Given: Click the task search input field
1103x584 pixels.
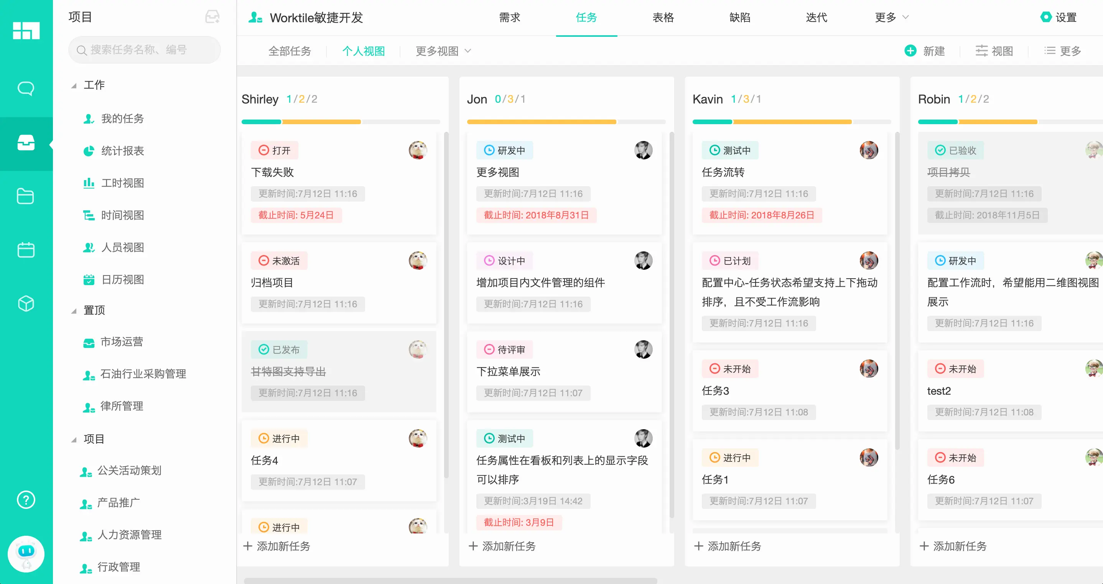Looking at the screenshot, I should 144,50.
